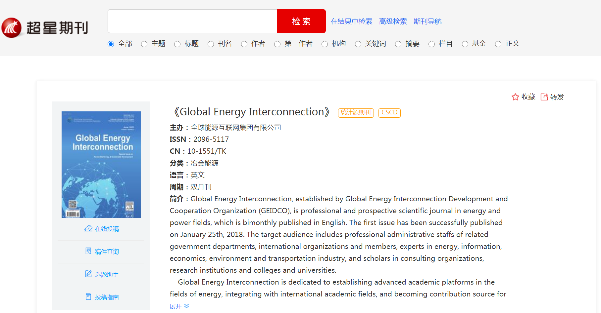Select the 刊名 radio button
The image size is (601, 313).
pyautogui.click(x=211, y=44)
